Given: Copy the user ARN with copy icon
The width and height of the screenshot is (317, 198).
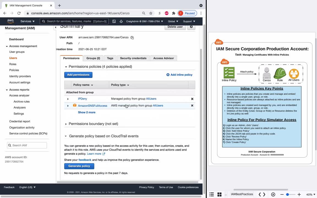Looking at the screenshot, I should pyautogui.click(x=132, y=38).
